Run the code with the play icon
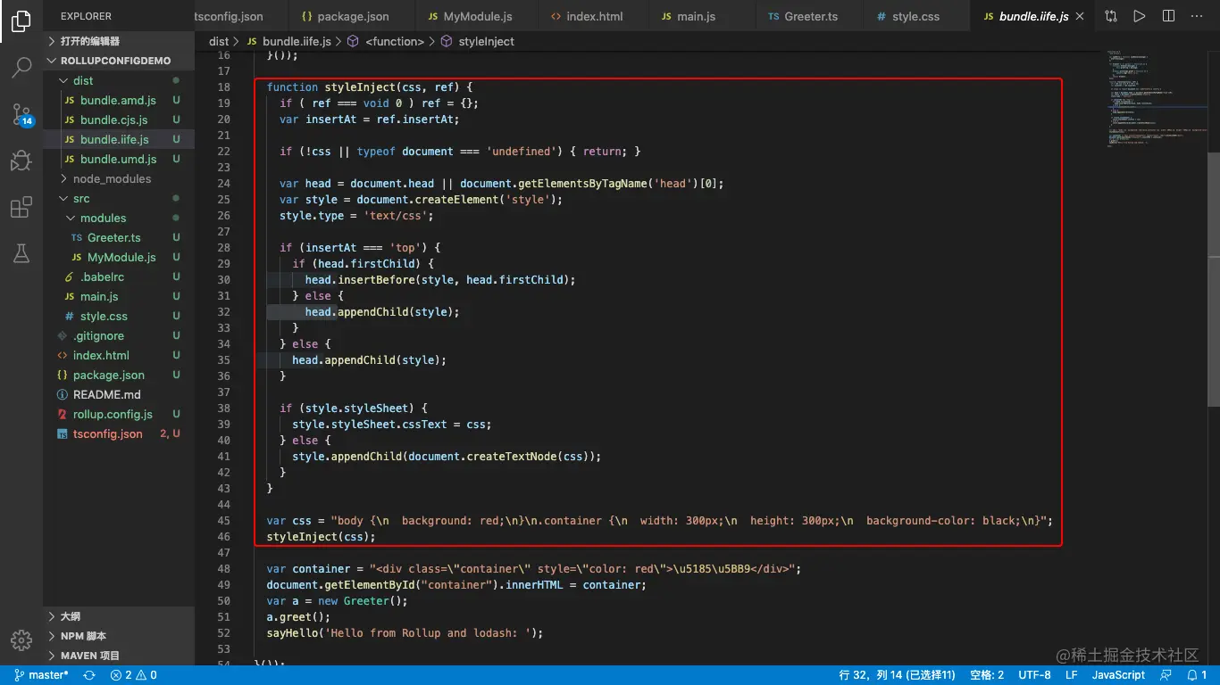This screenshot has height=685, width=1220. (x=1139, y=16)
